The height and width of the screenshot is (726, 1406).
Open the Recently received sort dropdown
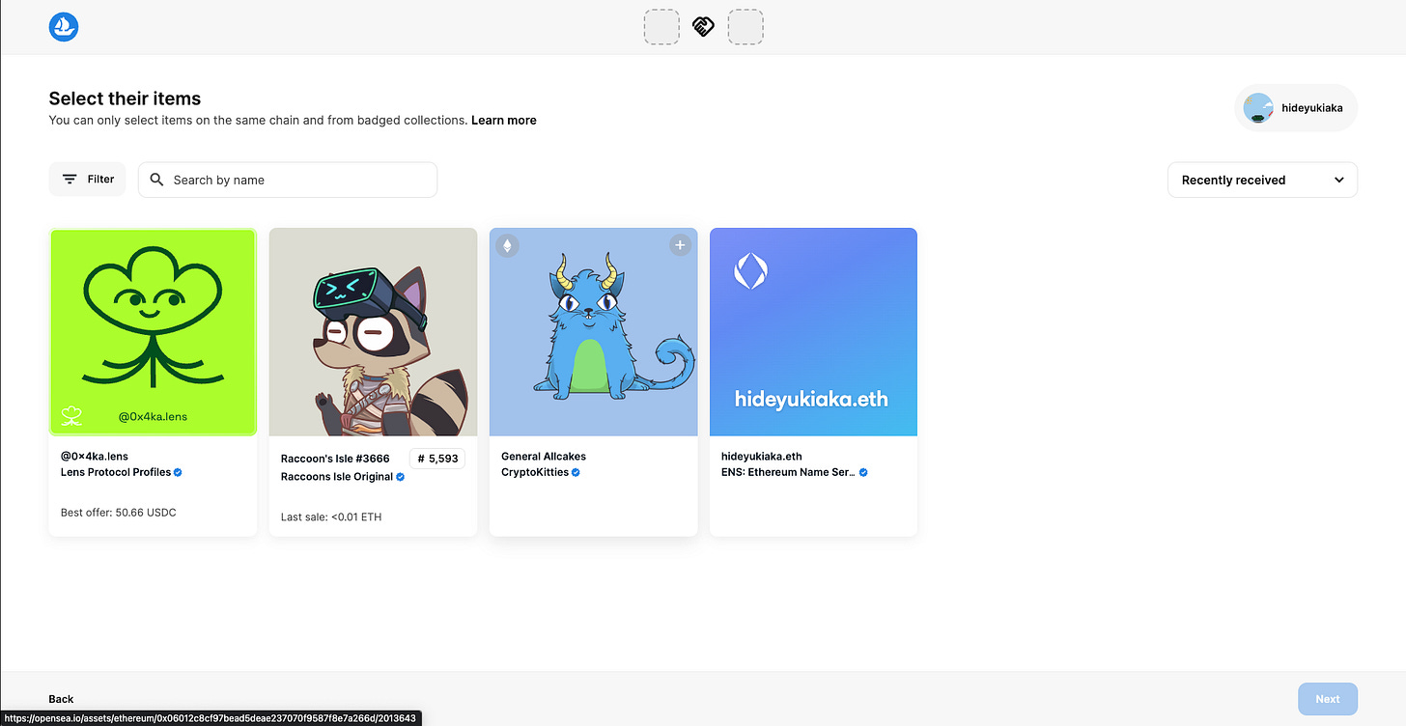1262,180
